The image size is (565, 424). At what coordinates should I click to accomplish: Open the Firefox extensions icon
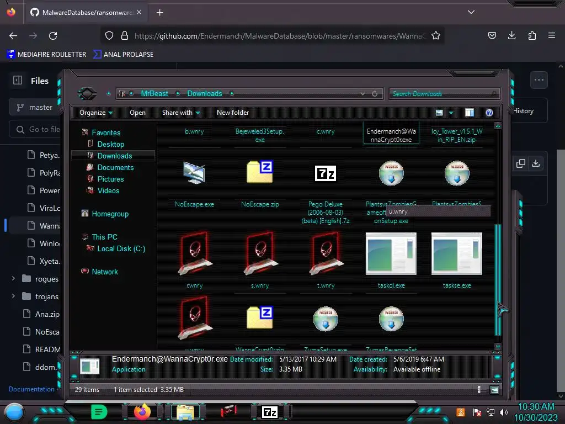point(532,35)
